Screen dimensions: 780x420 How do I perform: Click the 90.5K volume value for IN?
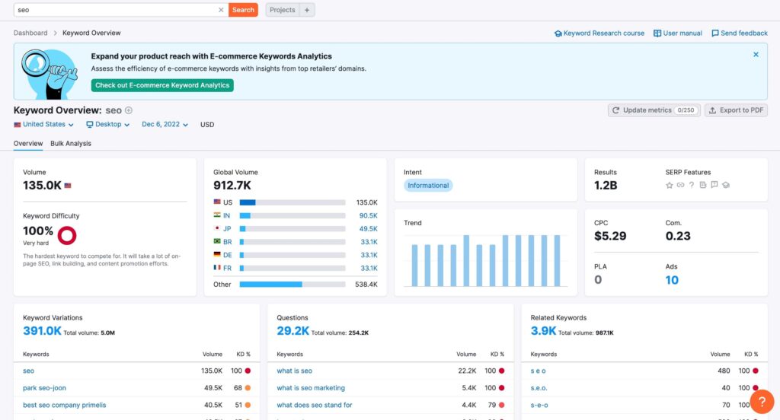tap(368, 216)
